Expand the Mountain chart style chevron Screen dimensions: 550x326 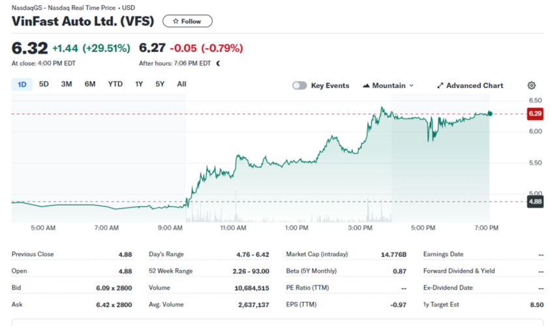pyautogui.click(x=412, y=85)
